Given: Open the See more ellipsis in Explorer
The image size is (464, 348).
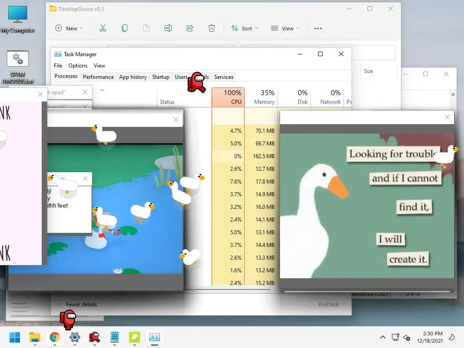Looking at the screenshot, I should pyautogui.click(x=318, y=29).
